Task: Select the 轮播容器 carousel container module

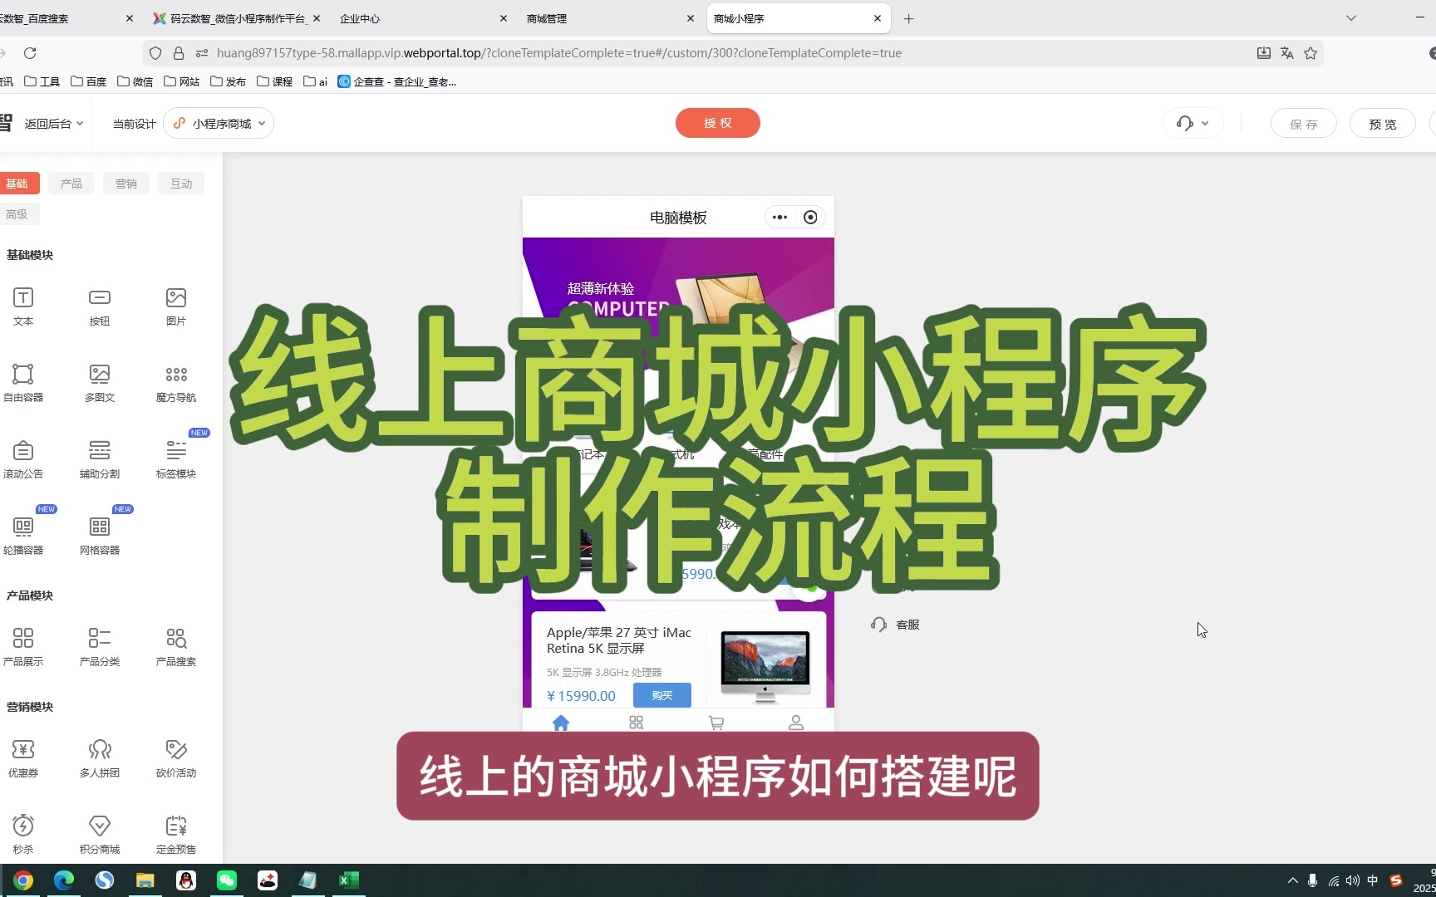Action: coord(23,527)
